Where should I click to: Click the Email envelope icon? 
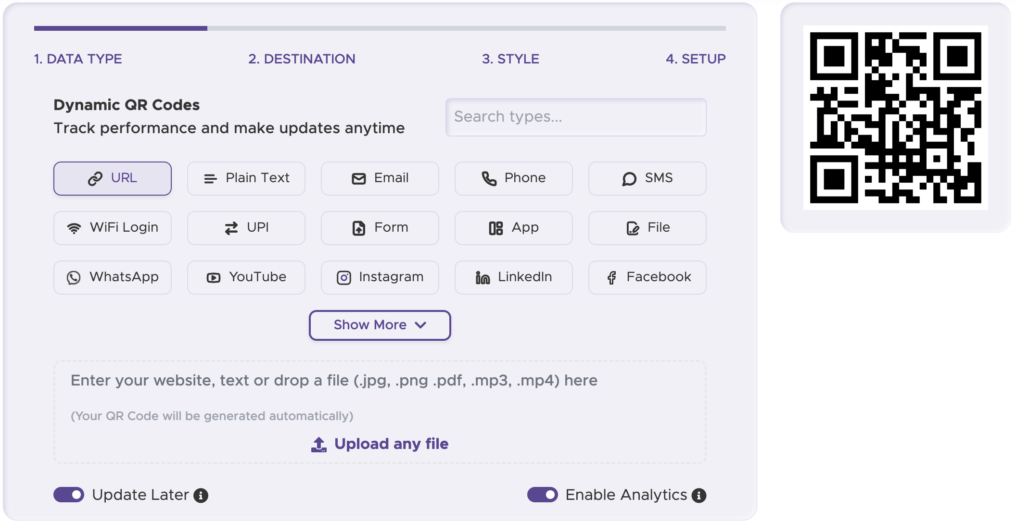point(359,179)
